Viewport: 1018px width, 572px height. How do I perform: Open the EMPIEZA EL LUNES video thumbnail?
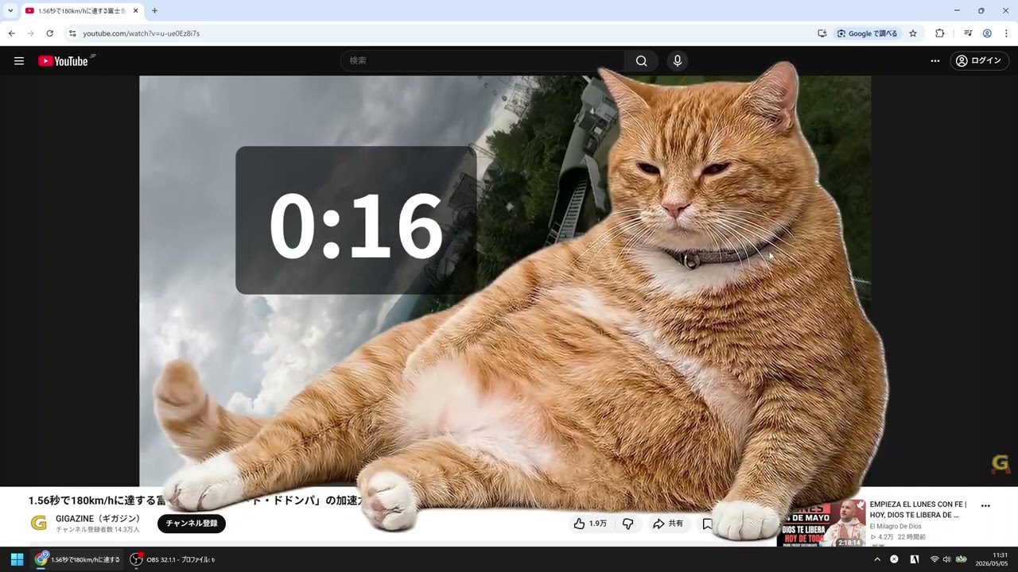click(822, 524)
